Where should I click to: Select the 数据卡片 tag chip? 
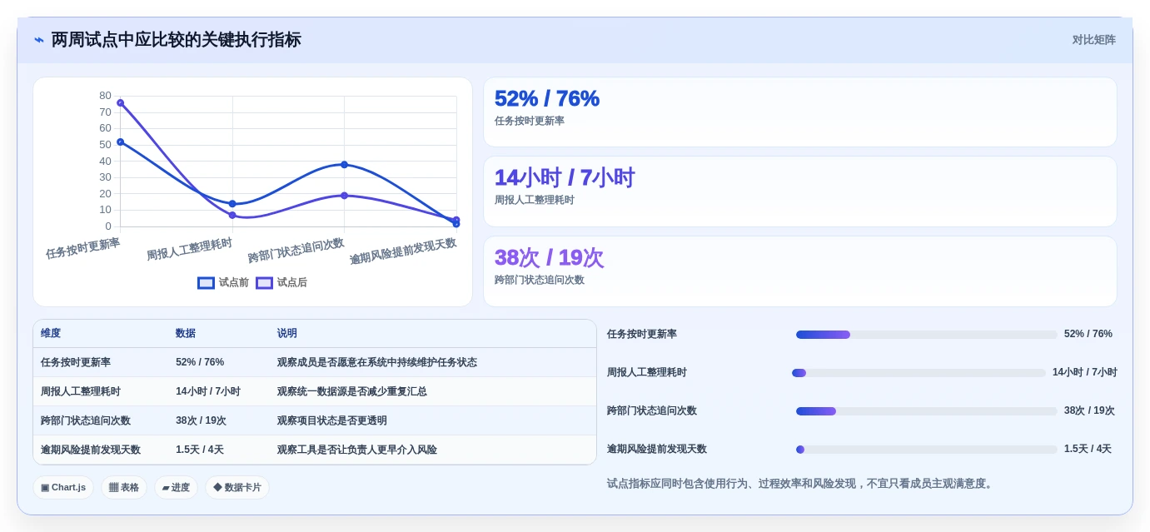[x=237, y=488]
